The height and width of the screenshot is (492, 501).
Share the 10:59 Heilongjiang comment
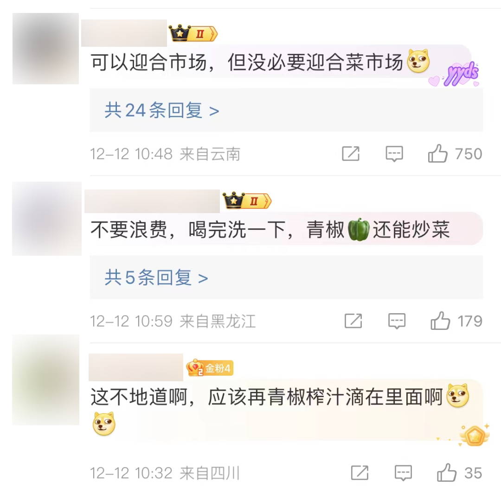353,321
